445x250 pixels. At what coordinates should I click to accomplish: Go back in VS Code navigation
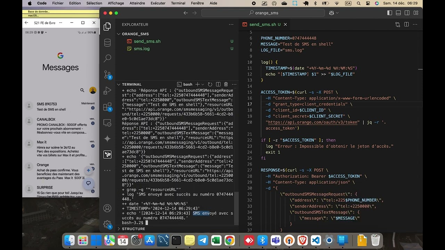click(186, 13)
